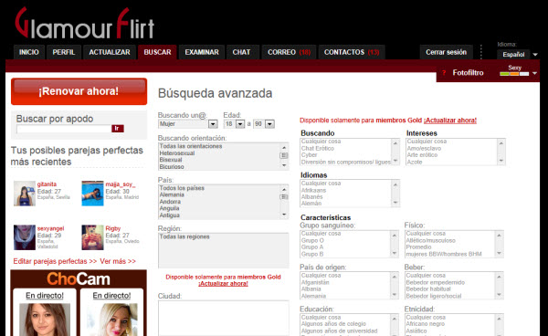548x336 pixels.
Task: Open majja_soy_ profile photo
Action: tap(92, 194)
